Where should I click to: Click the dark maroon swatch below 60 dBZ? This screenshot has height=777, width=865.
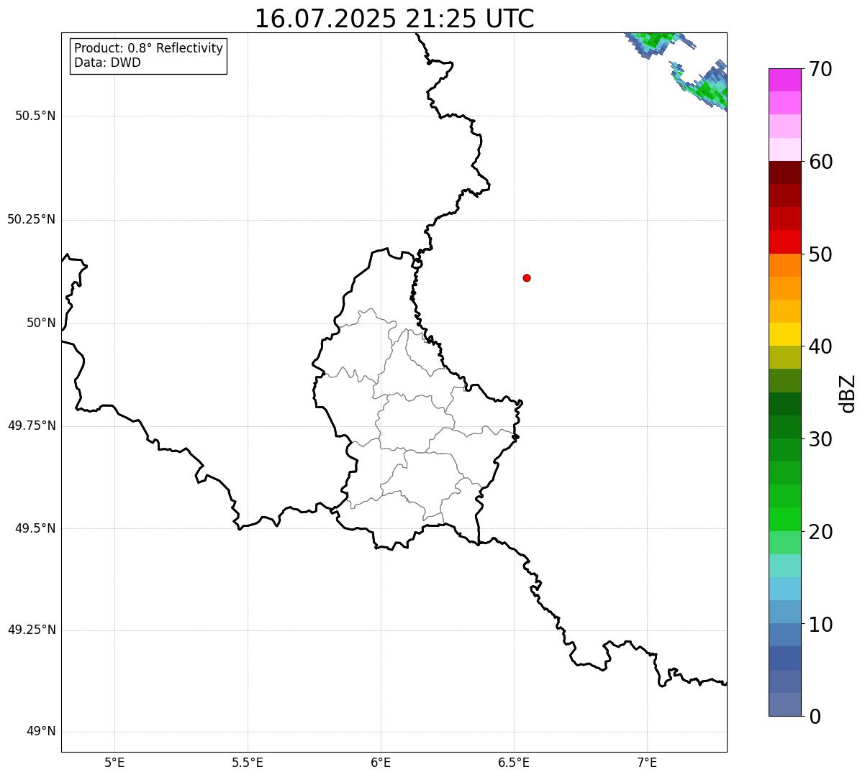(784, 173)
